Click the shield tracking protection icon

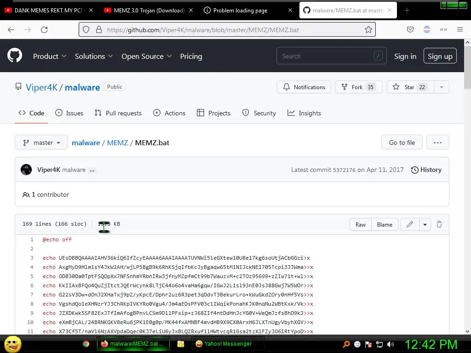tap(86, 29)
